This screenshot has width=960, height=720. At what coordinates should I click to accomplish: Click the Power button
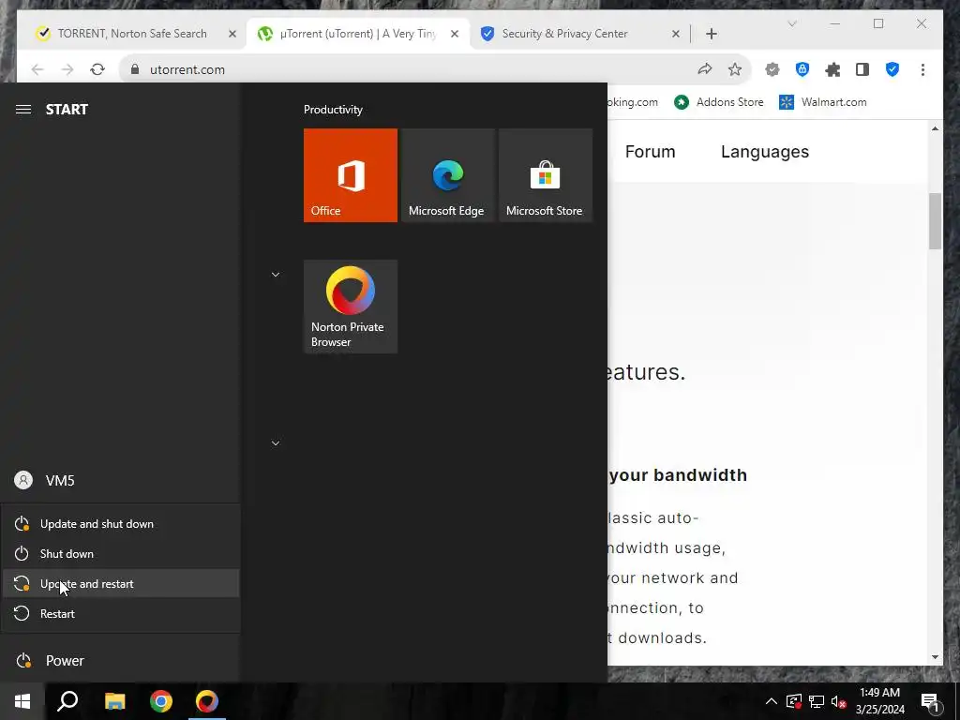pos(121,661)
